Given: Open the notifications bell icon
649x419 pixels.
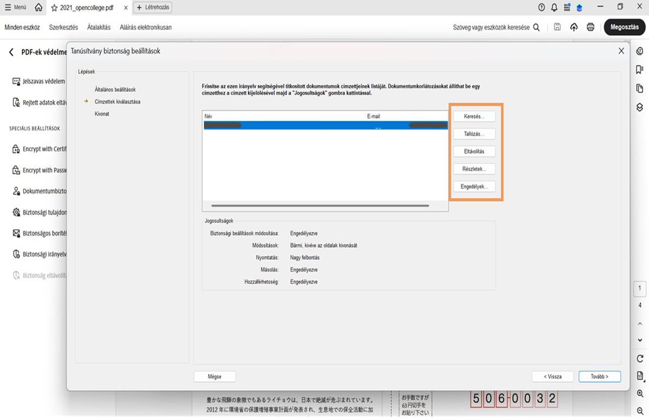Looking at the screenshot, I should [x=554, y=7].
